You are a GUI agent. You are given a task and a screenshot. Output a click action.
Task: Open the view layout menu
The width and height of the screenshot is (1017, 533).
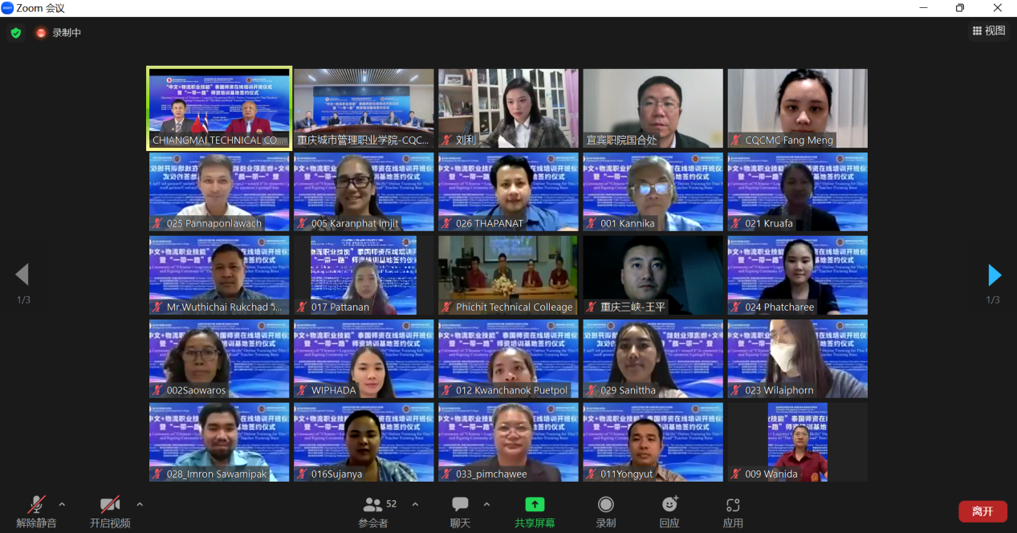[988, 31]
